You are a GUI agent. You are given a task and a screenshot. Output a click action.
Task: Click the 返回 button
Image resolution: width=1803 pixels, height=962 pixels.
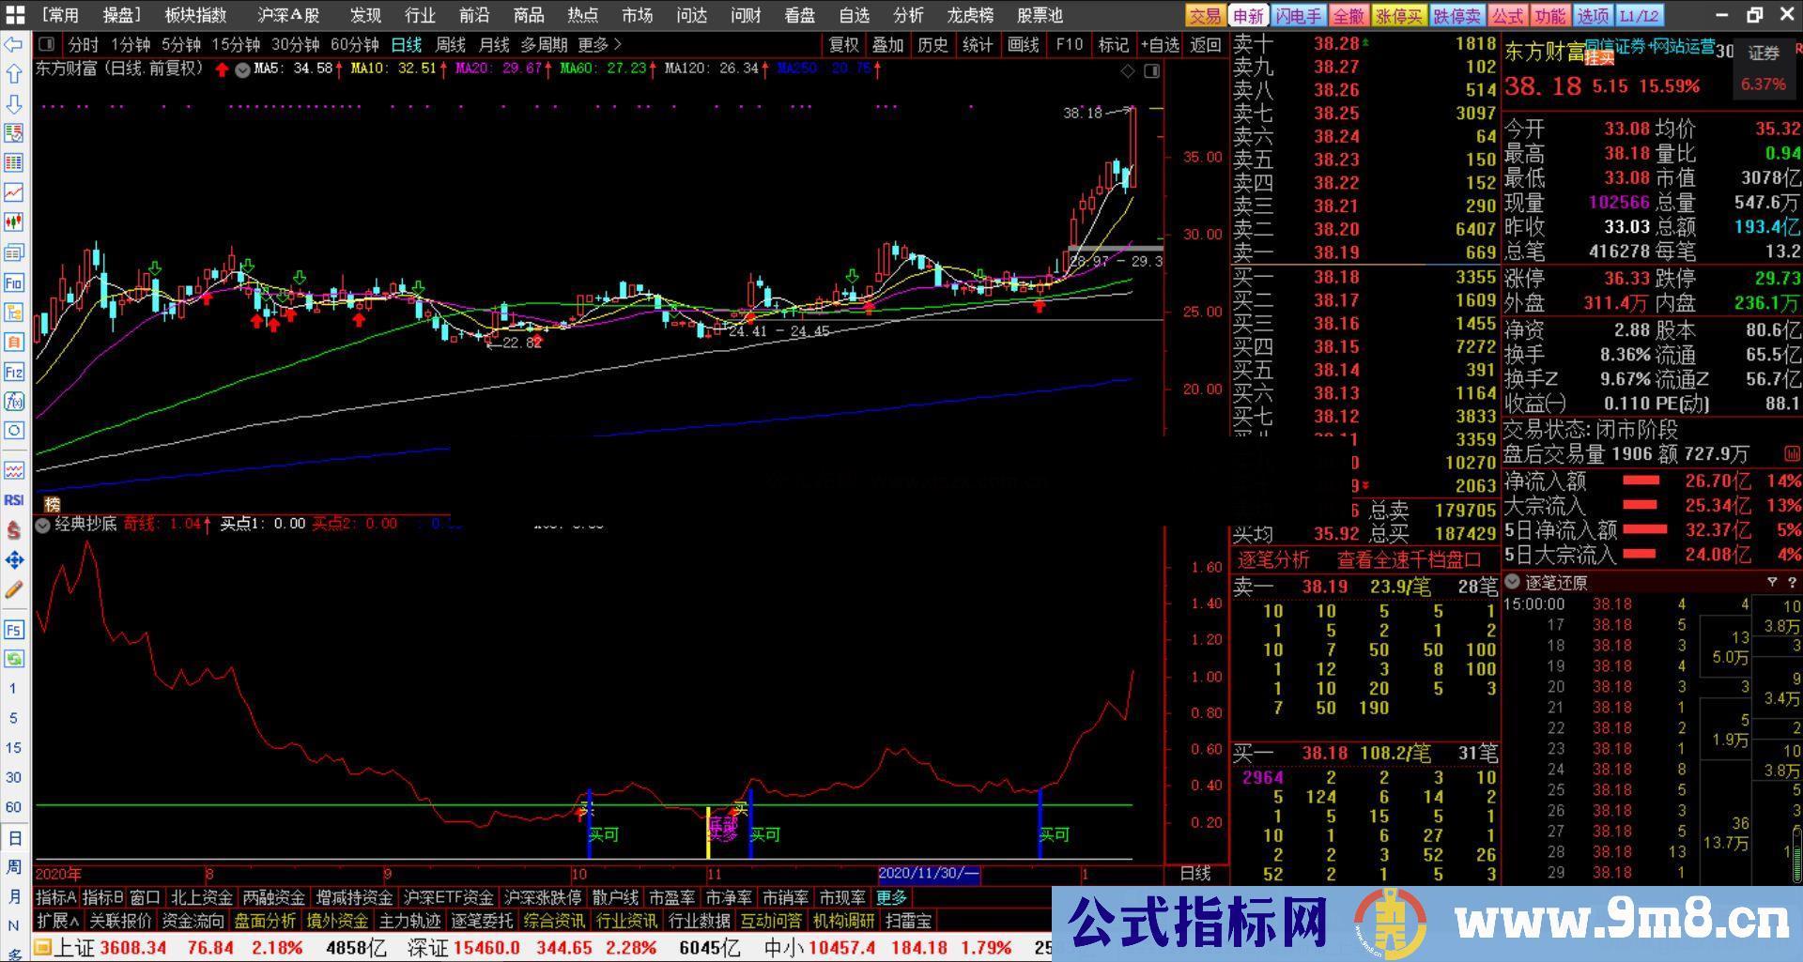(x=1205, y=44)
